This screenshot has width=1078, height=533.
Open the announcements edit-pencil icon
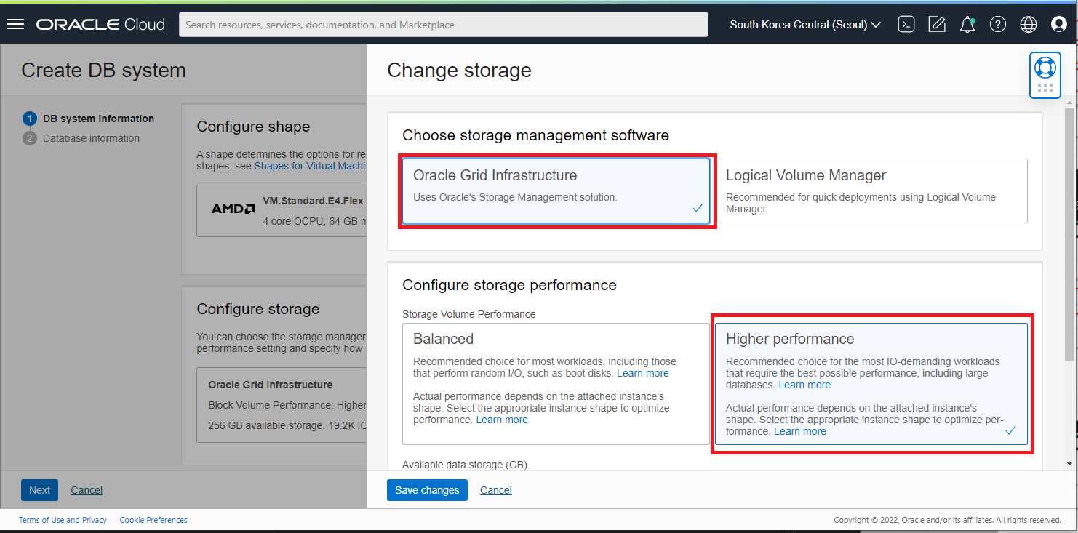937,24
